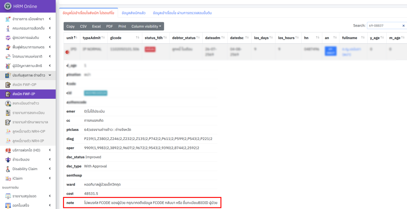Sort by the debtor_status column header
The height and width of the screenshot is (209, 407).
pos(186,38)
